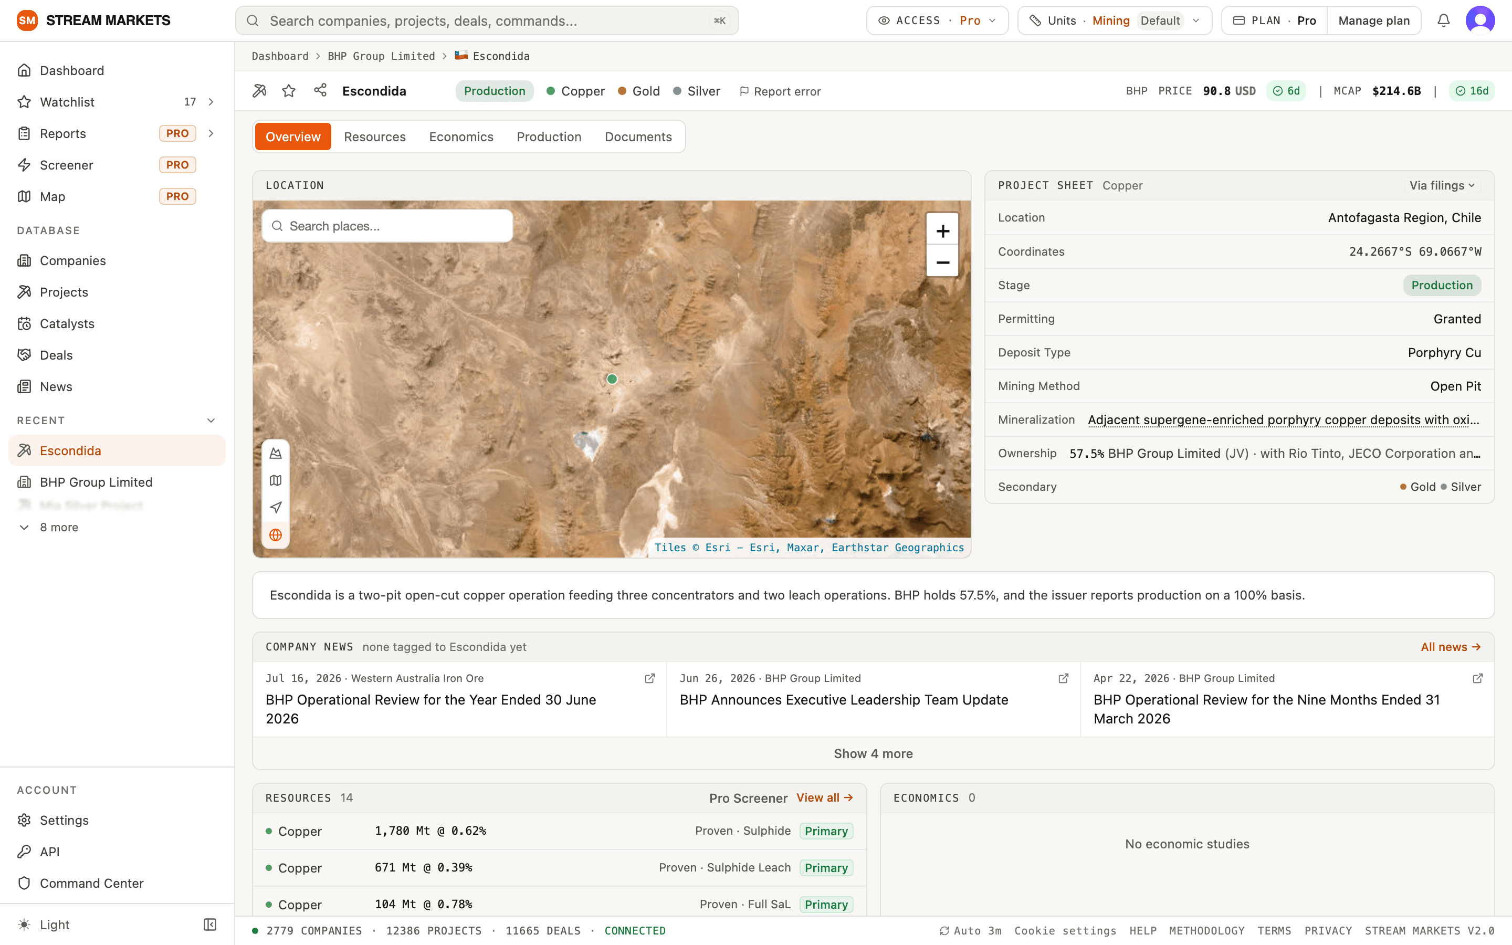Viewport: 1512px width, 945px height.
Task: Open the Via filings dropdown
Action: [1442, 185]
